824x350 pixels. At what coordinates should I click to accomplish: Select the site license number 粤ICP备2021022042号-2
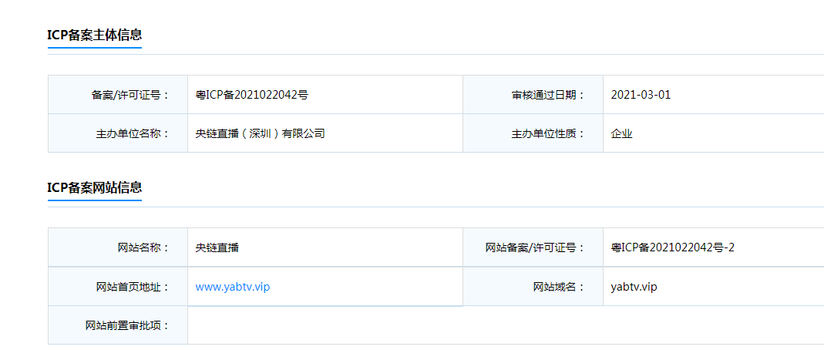(673, 247)
